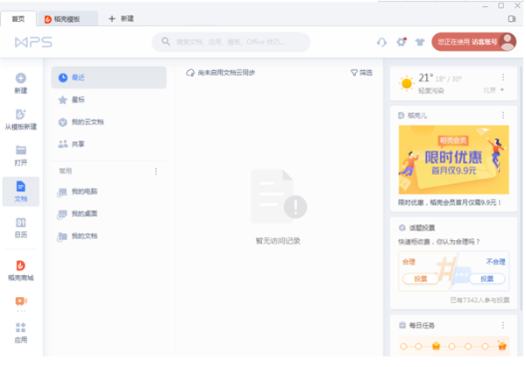
Task: Vote 投票 under 不合理
Action: click(x=487, y=279)
